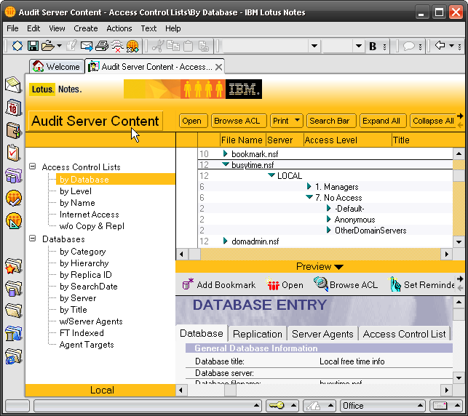Close the Audit Server Content tab
The image size is (468, 416).
pyautogui.click(x=218, y=67)
